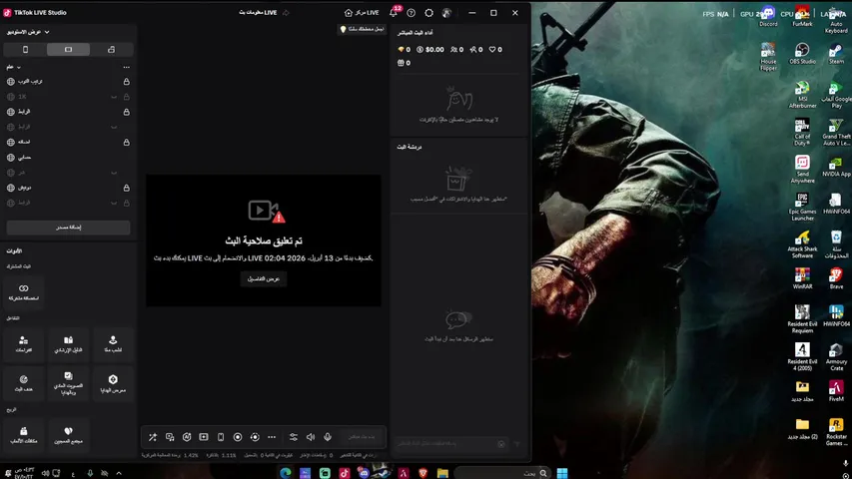Open the magic wand effects tool
Screen dimensions: 852x479
(x=153, y=437)
